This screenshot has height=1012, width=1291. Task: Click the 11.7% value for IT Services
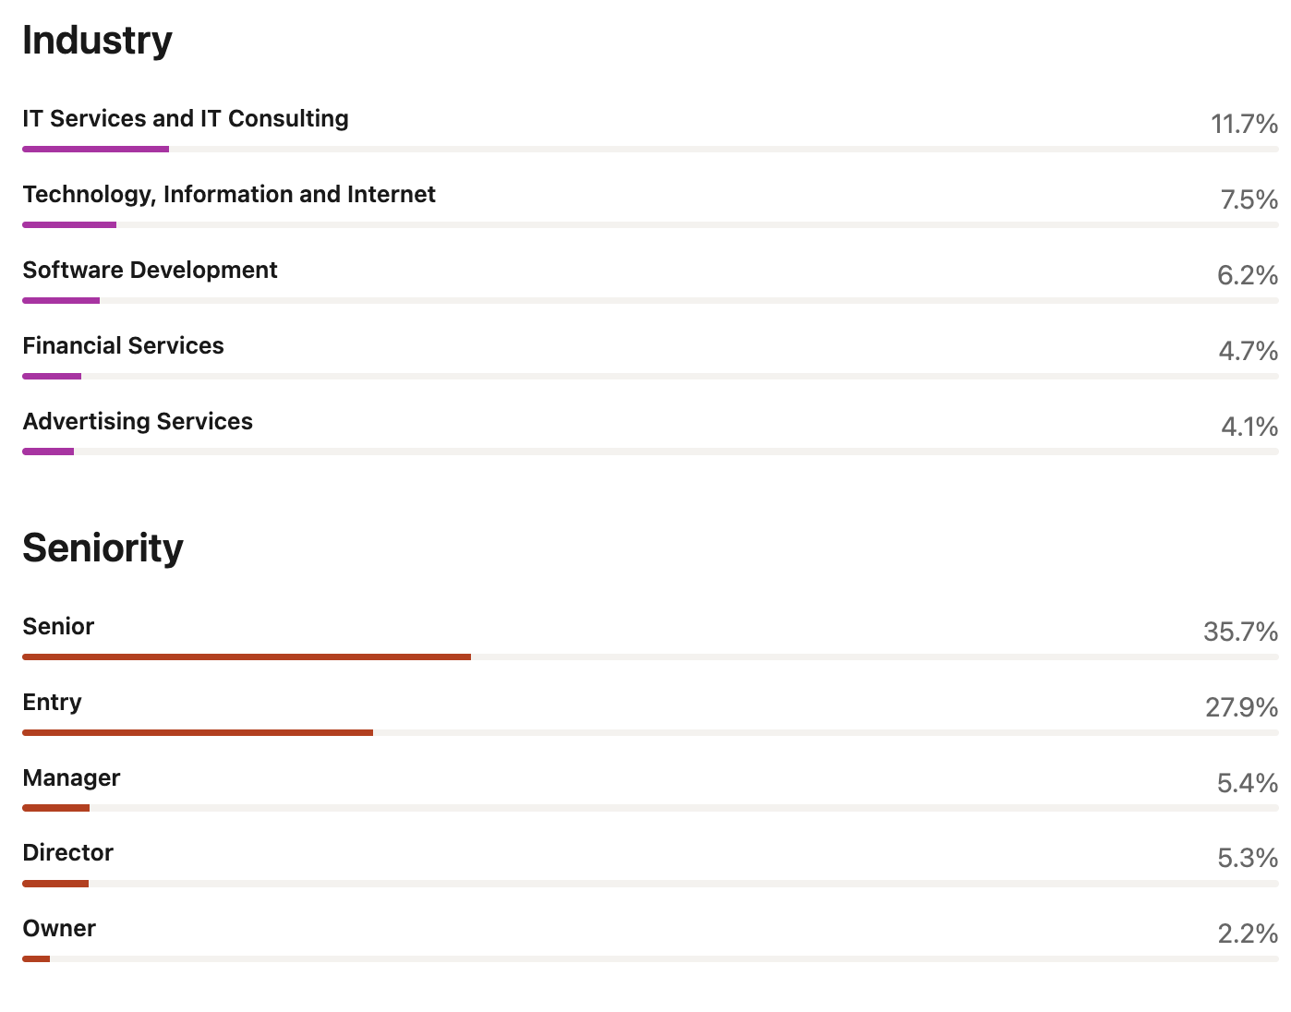pyautogui.click(x=1244, y=124)
